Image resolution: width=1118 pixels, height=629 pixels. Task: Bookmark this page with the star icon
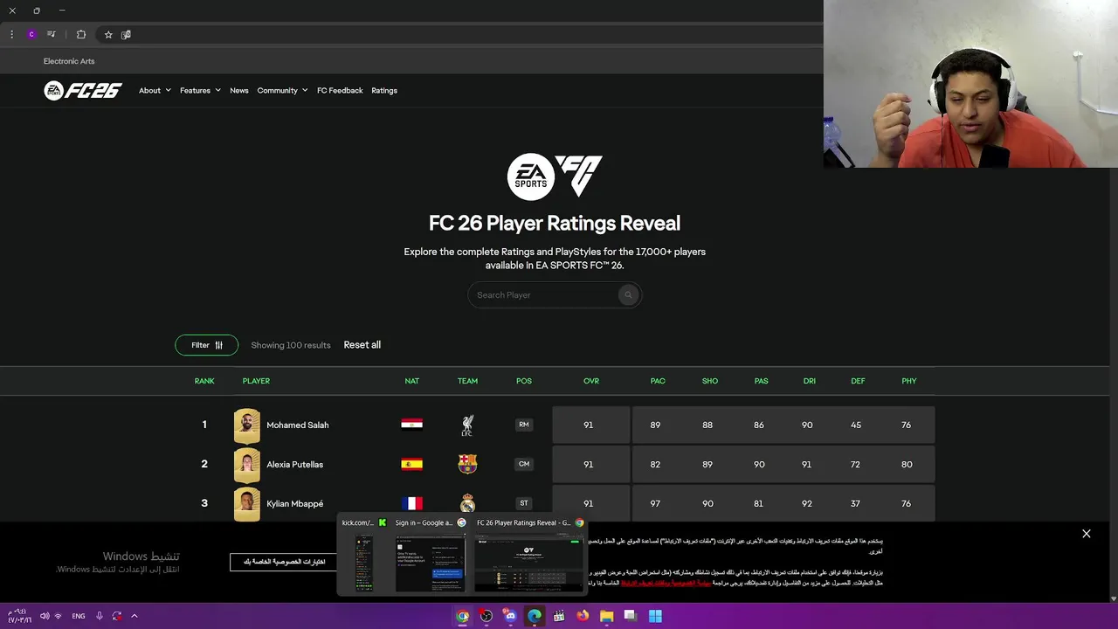[x=108, y=34]
